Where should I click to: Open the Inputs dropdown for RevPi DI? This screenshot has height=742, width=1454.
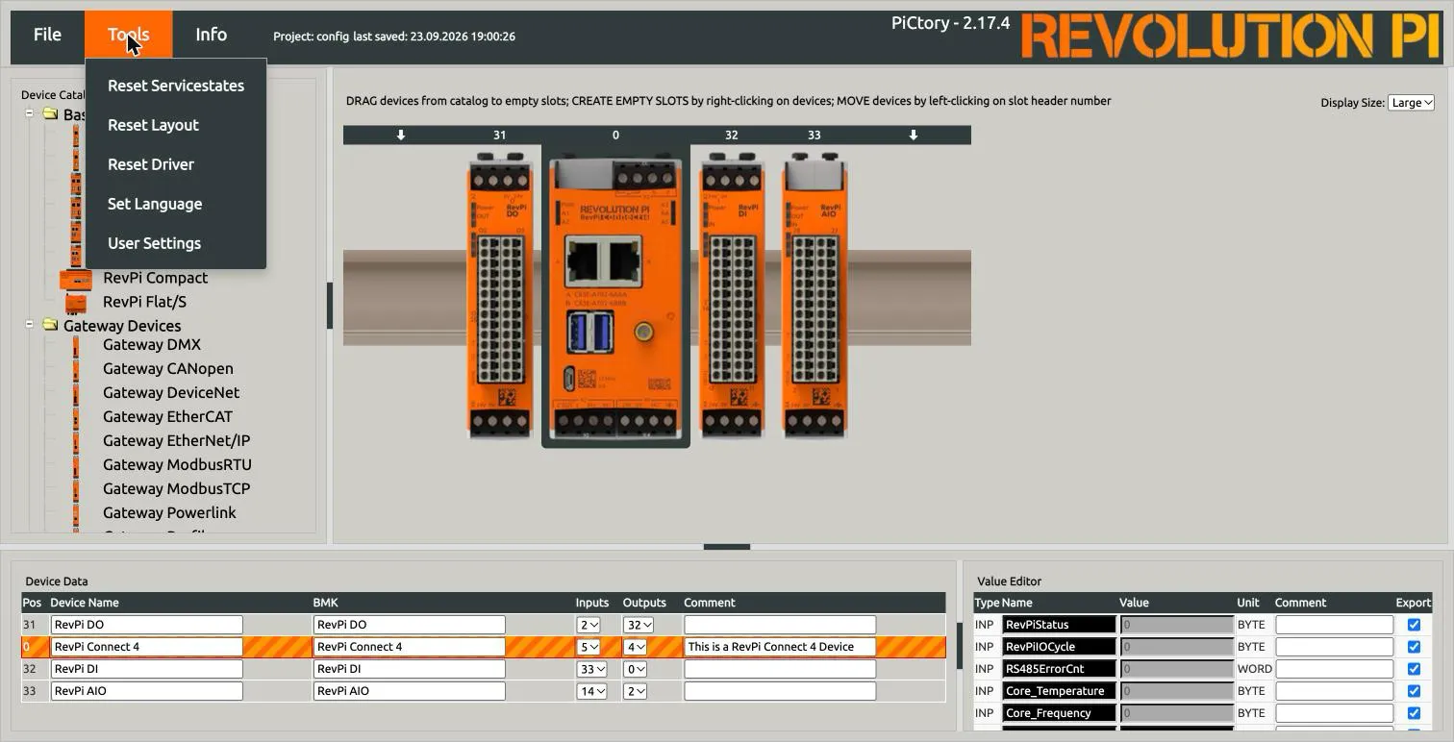591,669
